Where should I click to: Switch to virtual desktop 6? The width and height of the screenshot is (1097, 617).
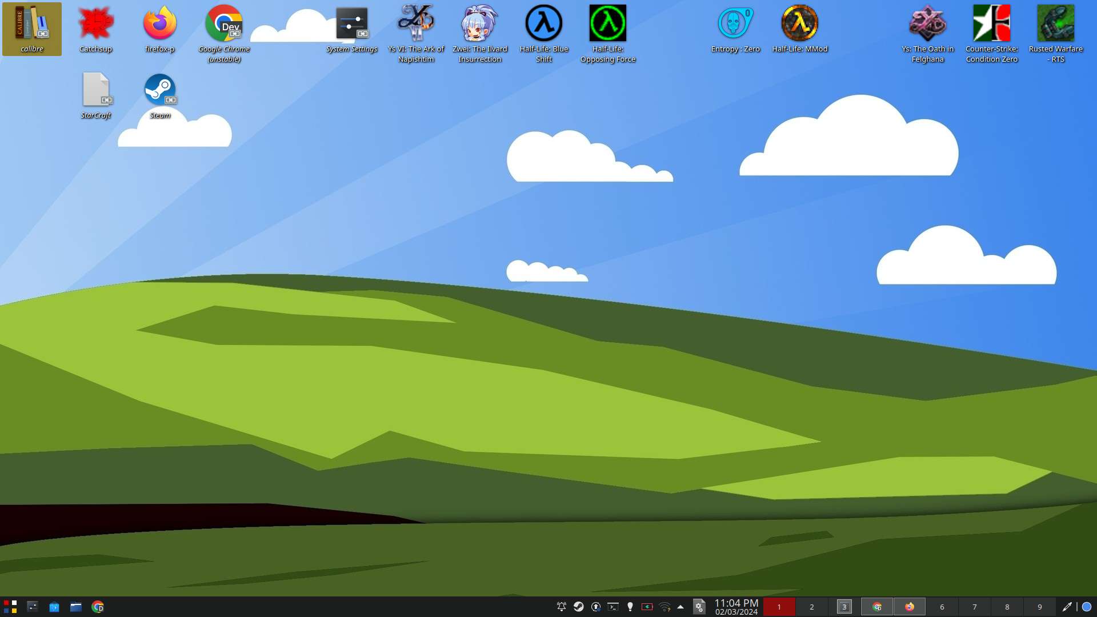942,607
